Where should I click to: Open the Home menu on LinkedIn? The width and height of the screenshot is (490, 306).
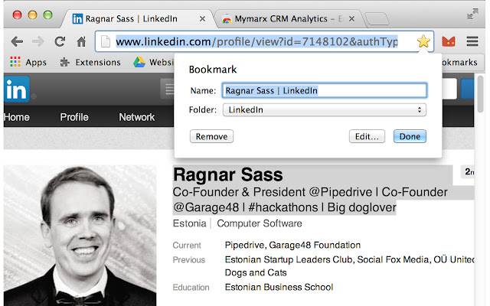(17, 117)
